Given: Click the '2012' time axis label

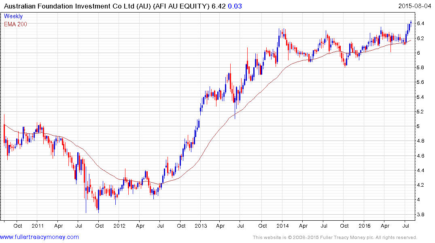Looking at the screenshot, I should (119, 226).
